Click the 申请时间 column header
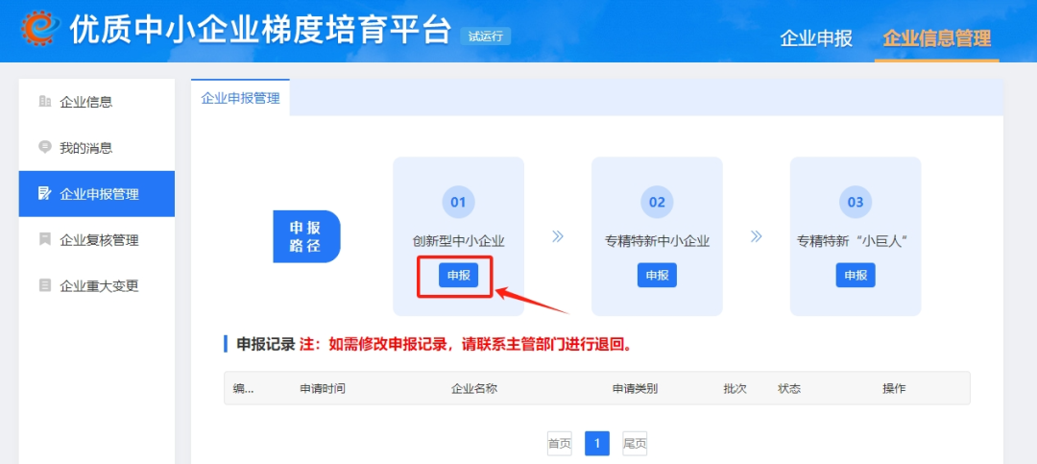 [x=323, y=388]
